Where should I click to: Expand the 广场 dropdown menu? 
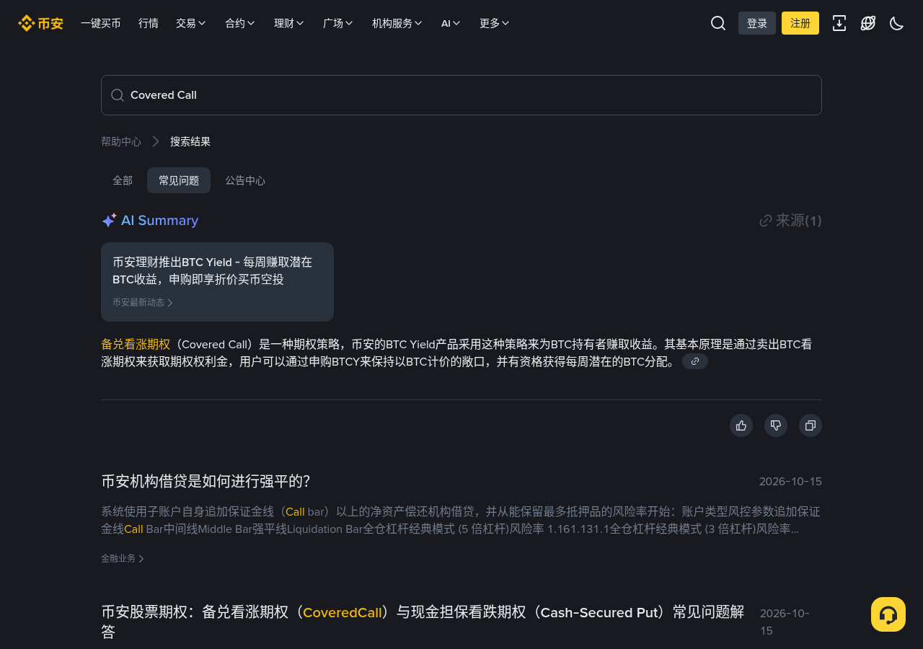pos(338,23)
